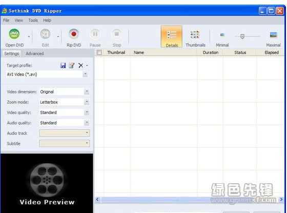Viewport: 287px width, 213px height.
Task: Open the Zoom mode dropdown
Action: pyautogui.click(x=87, y=102)
